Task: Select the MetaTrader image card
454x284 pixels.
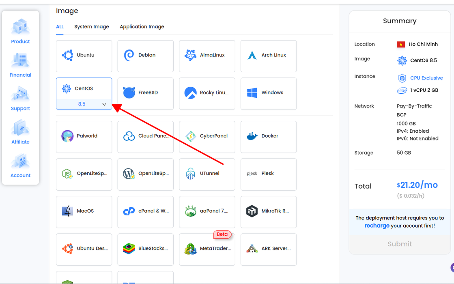Action: coord(207,250)
